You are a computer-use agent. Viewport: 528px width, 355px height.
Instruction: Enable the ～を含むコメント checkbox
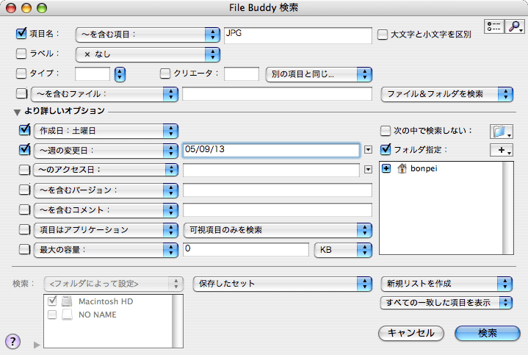click(24, 209)
